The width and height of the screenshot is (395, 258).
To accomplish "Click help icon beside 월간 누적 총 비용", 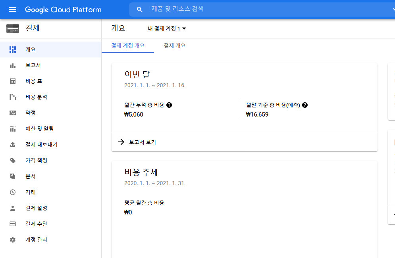I will 170,105.
